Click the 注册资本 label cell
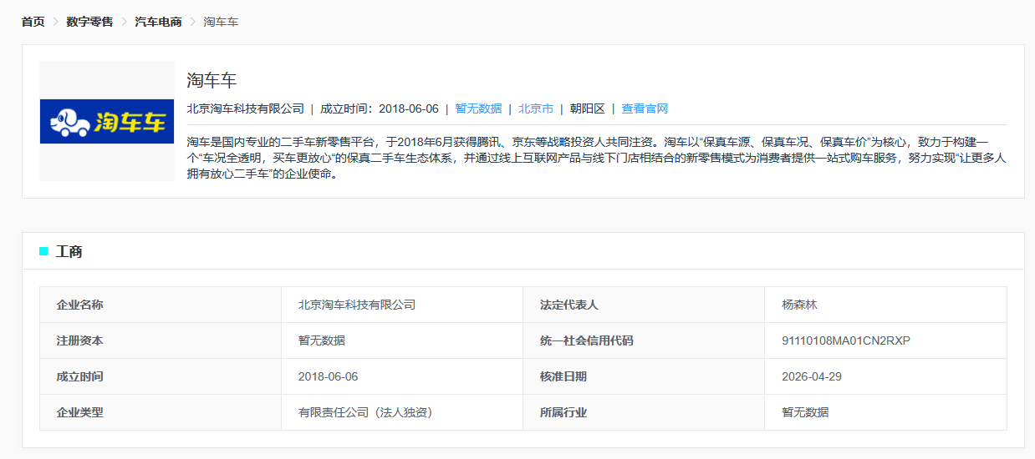1035x459 pixels. (x=161, y=340)
